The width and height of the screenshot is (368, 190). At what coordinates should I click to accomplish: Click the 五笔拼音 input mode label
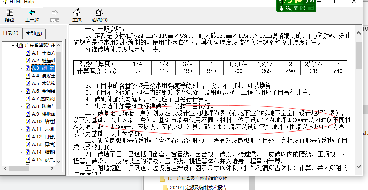click(292, 2)
